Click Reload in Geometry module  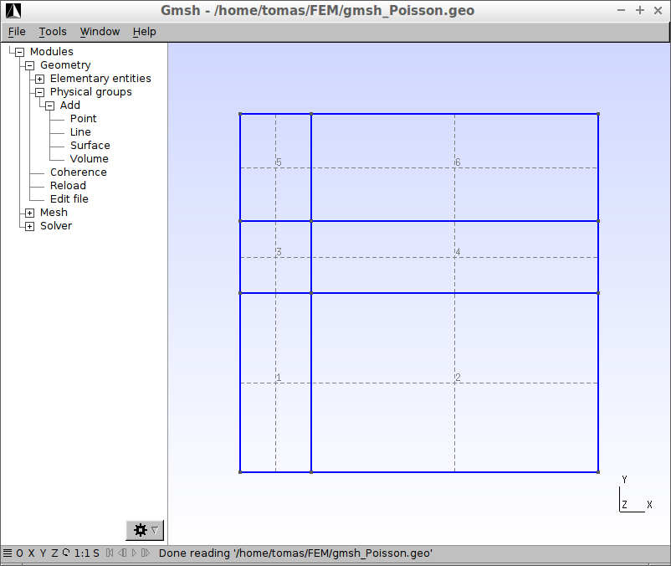[68, 185]
